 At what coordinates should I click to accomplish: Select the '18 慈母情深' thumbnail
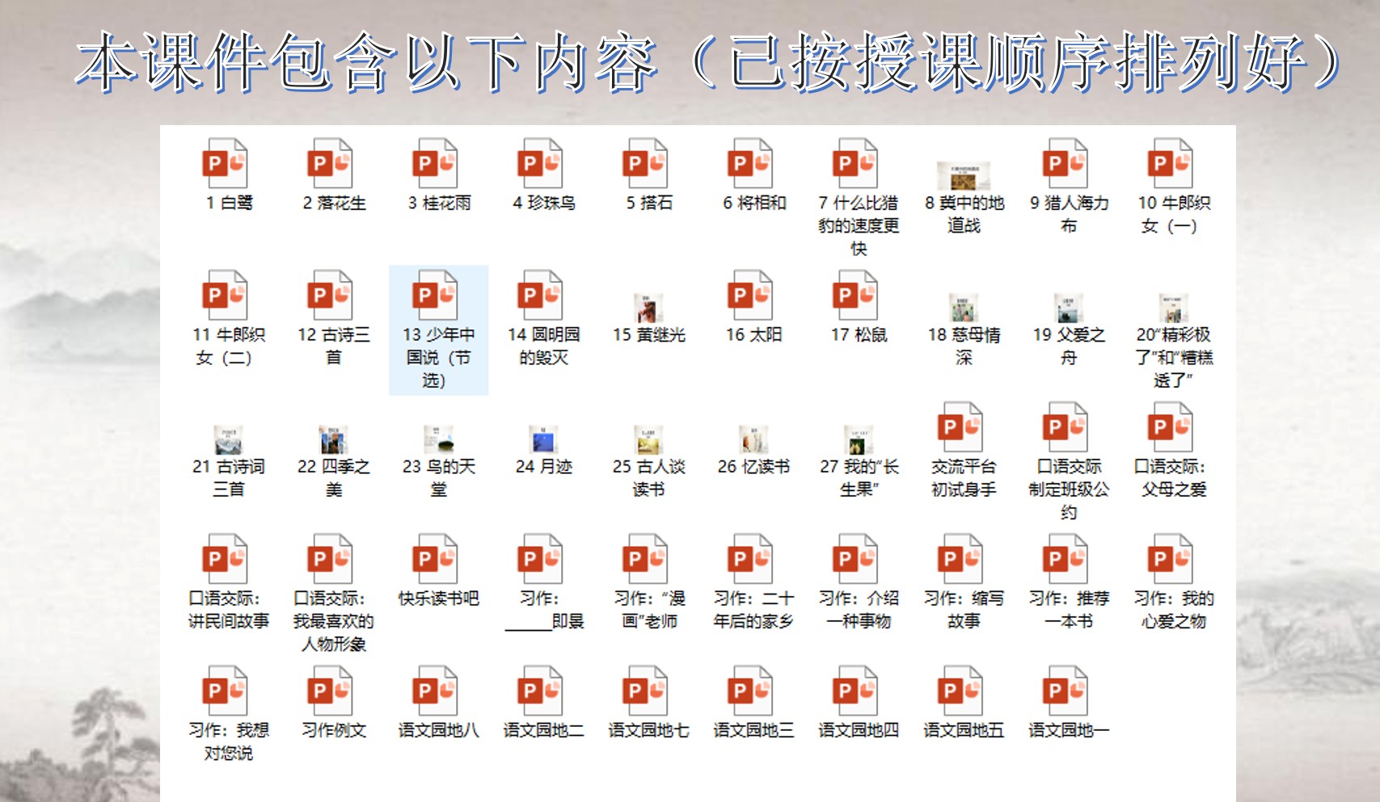[x=963, y=309]
